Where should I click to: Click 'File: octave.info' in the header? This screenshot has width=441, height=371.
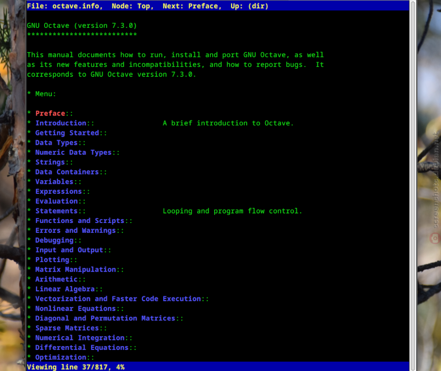click(65, 6)
